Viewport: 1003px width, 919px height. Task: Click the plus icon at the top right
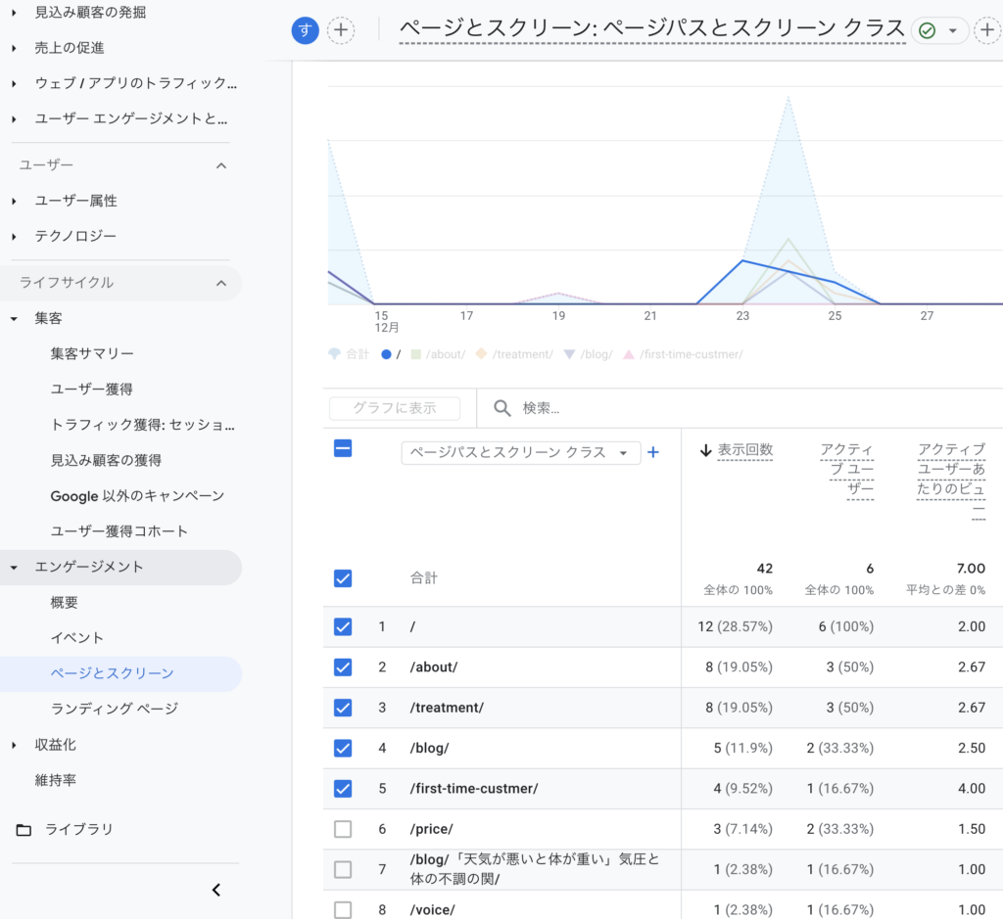pos(989,30)
